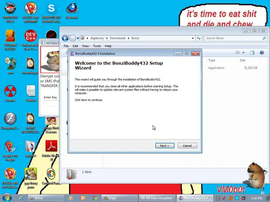The width and height of the screenshot is (270, 202).
Task: Click the Enter Key field in All Data window
Action: click(51, 103)
